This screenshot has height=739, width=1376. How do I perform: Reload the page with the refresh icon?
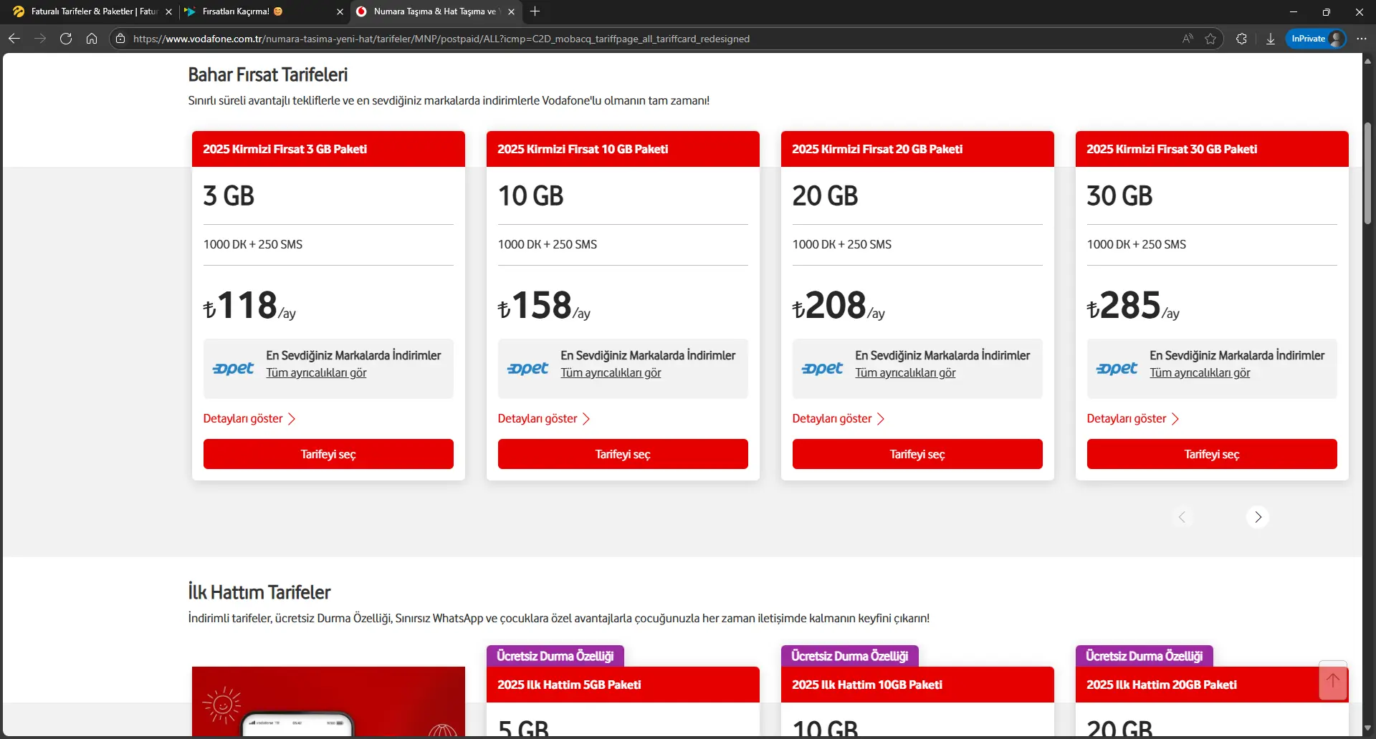[66, 39]
